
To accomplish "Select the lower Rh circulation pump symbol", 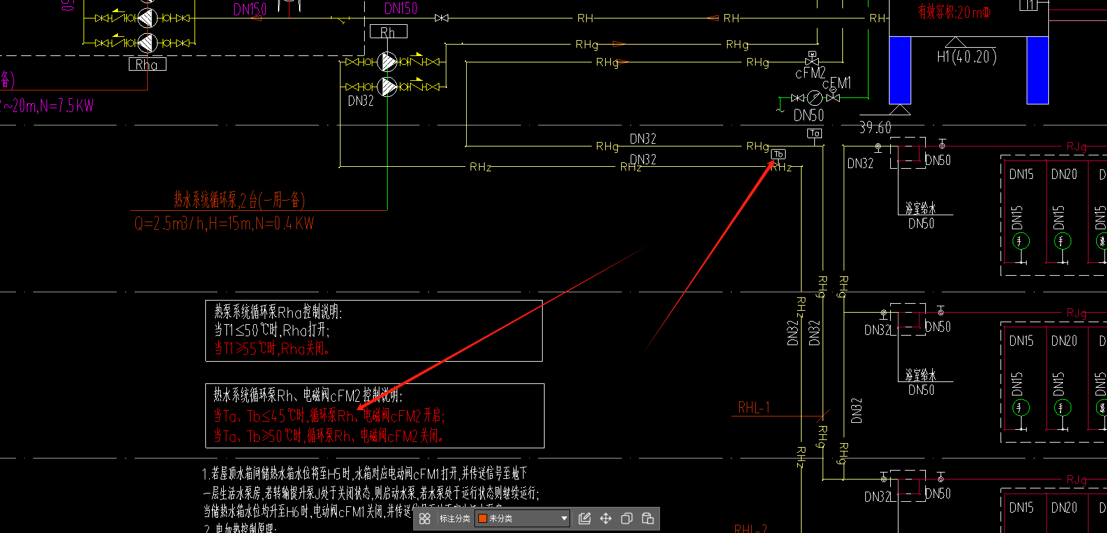I will [387, 86].
